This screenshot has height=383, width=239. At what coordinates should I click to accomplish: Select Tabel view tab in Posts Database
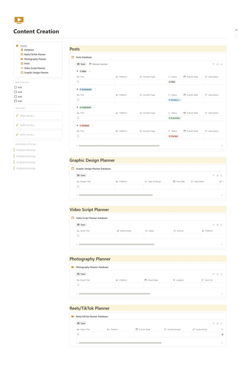pyautogui.click(x=81, y=64)
